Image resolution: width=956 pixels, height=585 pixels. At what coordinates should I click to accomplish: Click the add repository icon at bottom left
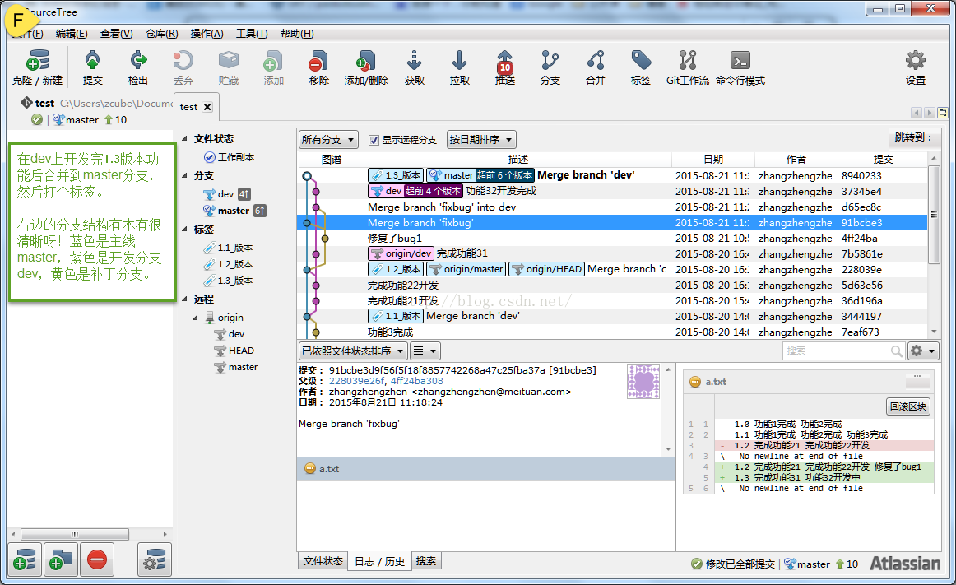25,559
